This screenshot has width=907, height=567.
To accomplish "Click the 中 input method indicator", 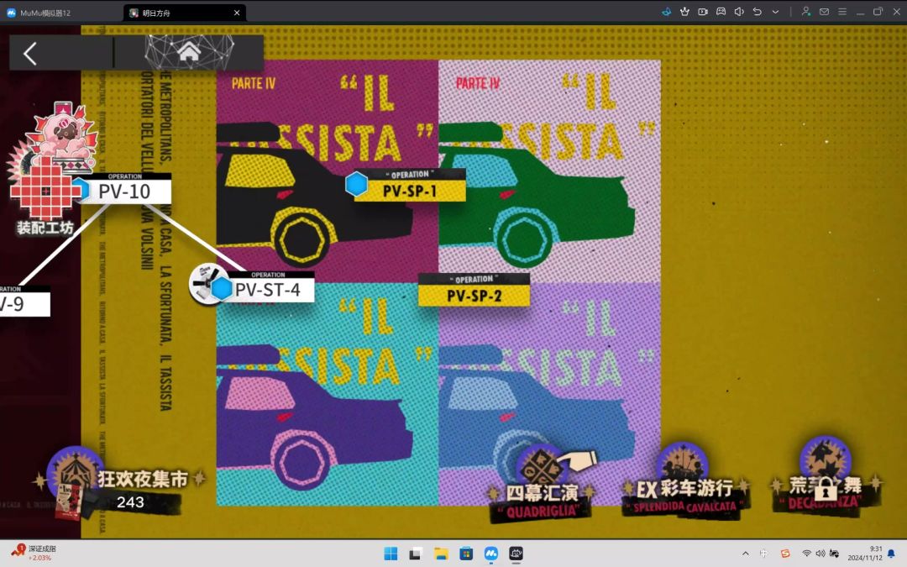I will tap(763, 554).
